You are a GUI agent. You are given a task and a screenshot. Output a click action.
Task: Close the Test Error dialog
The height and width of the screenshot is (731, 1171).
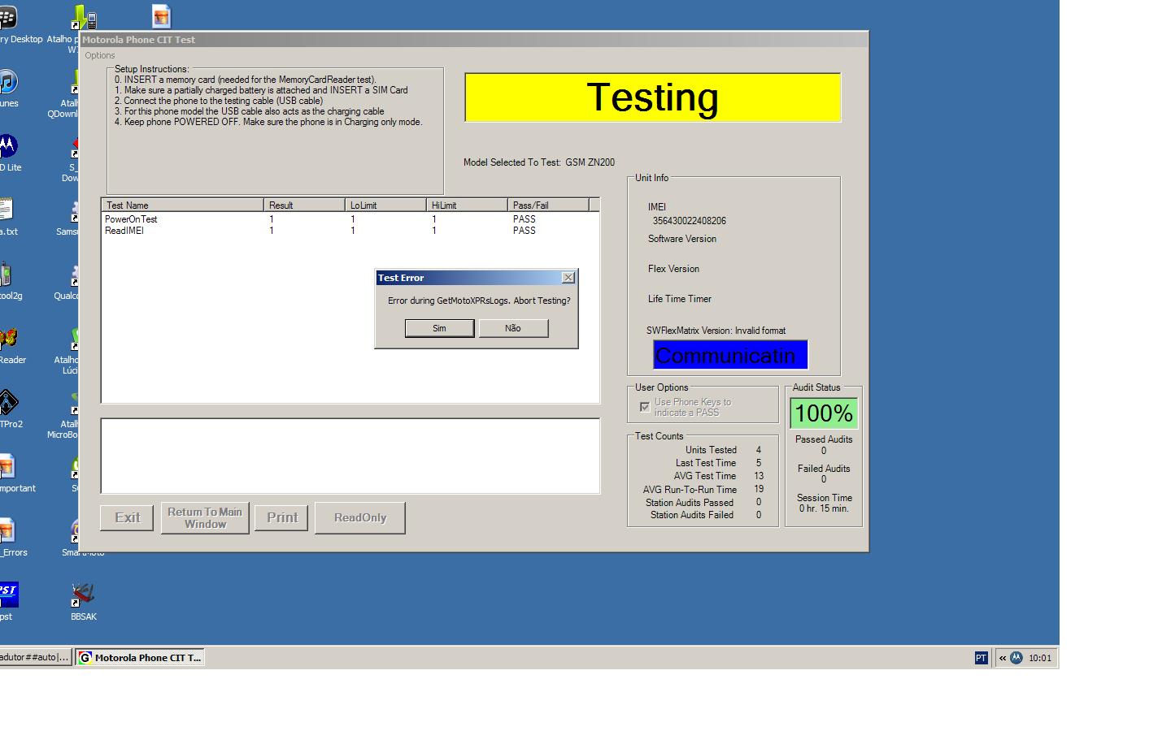(x=568, y=278)
